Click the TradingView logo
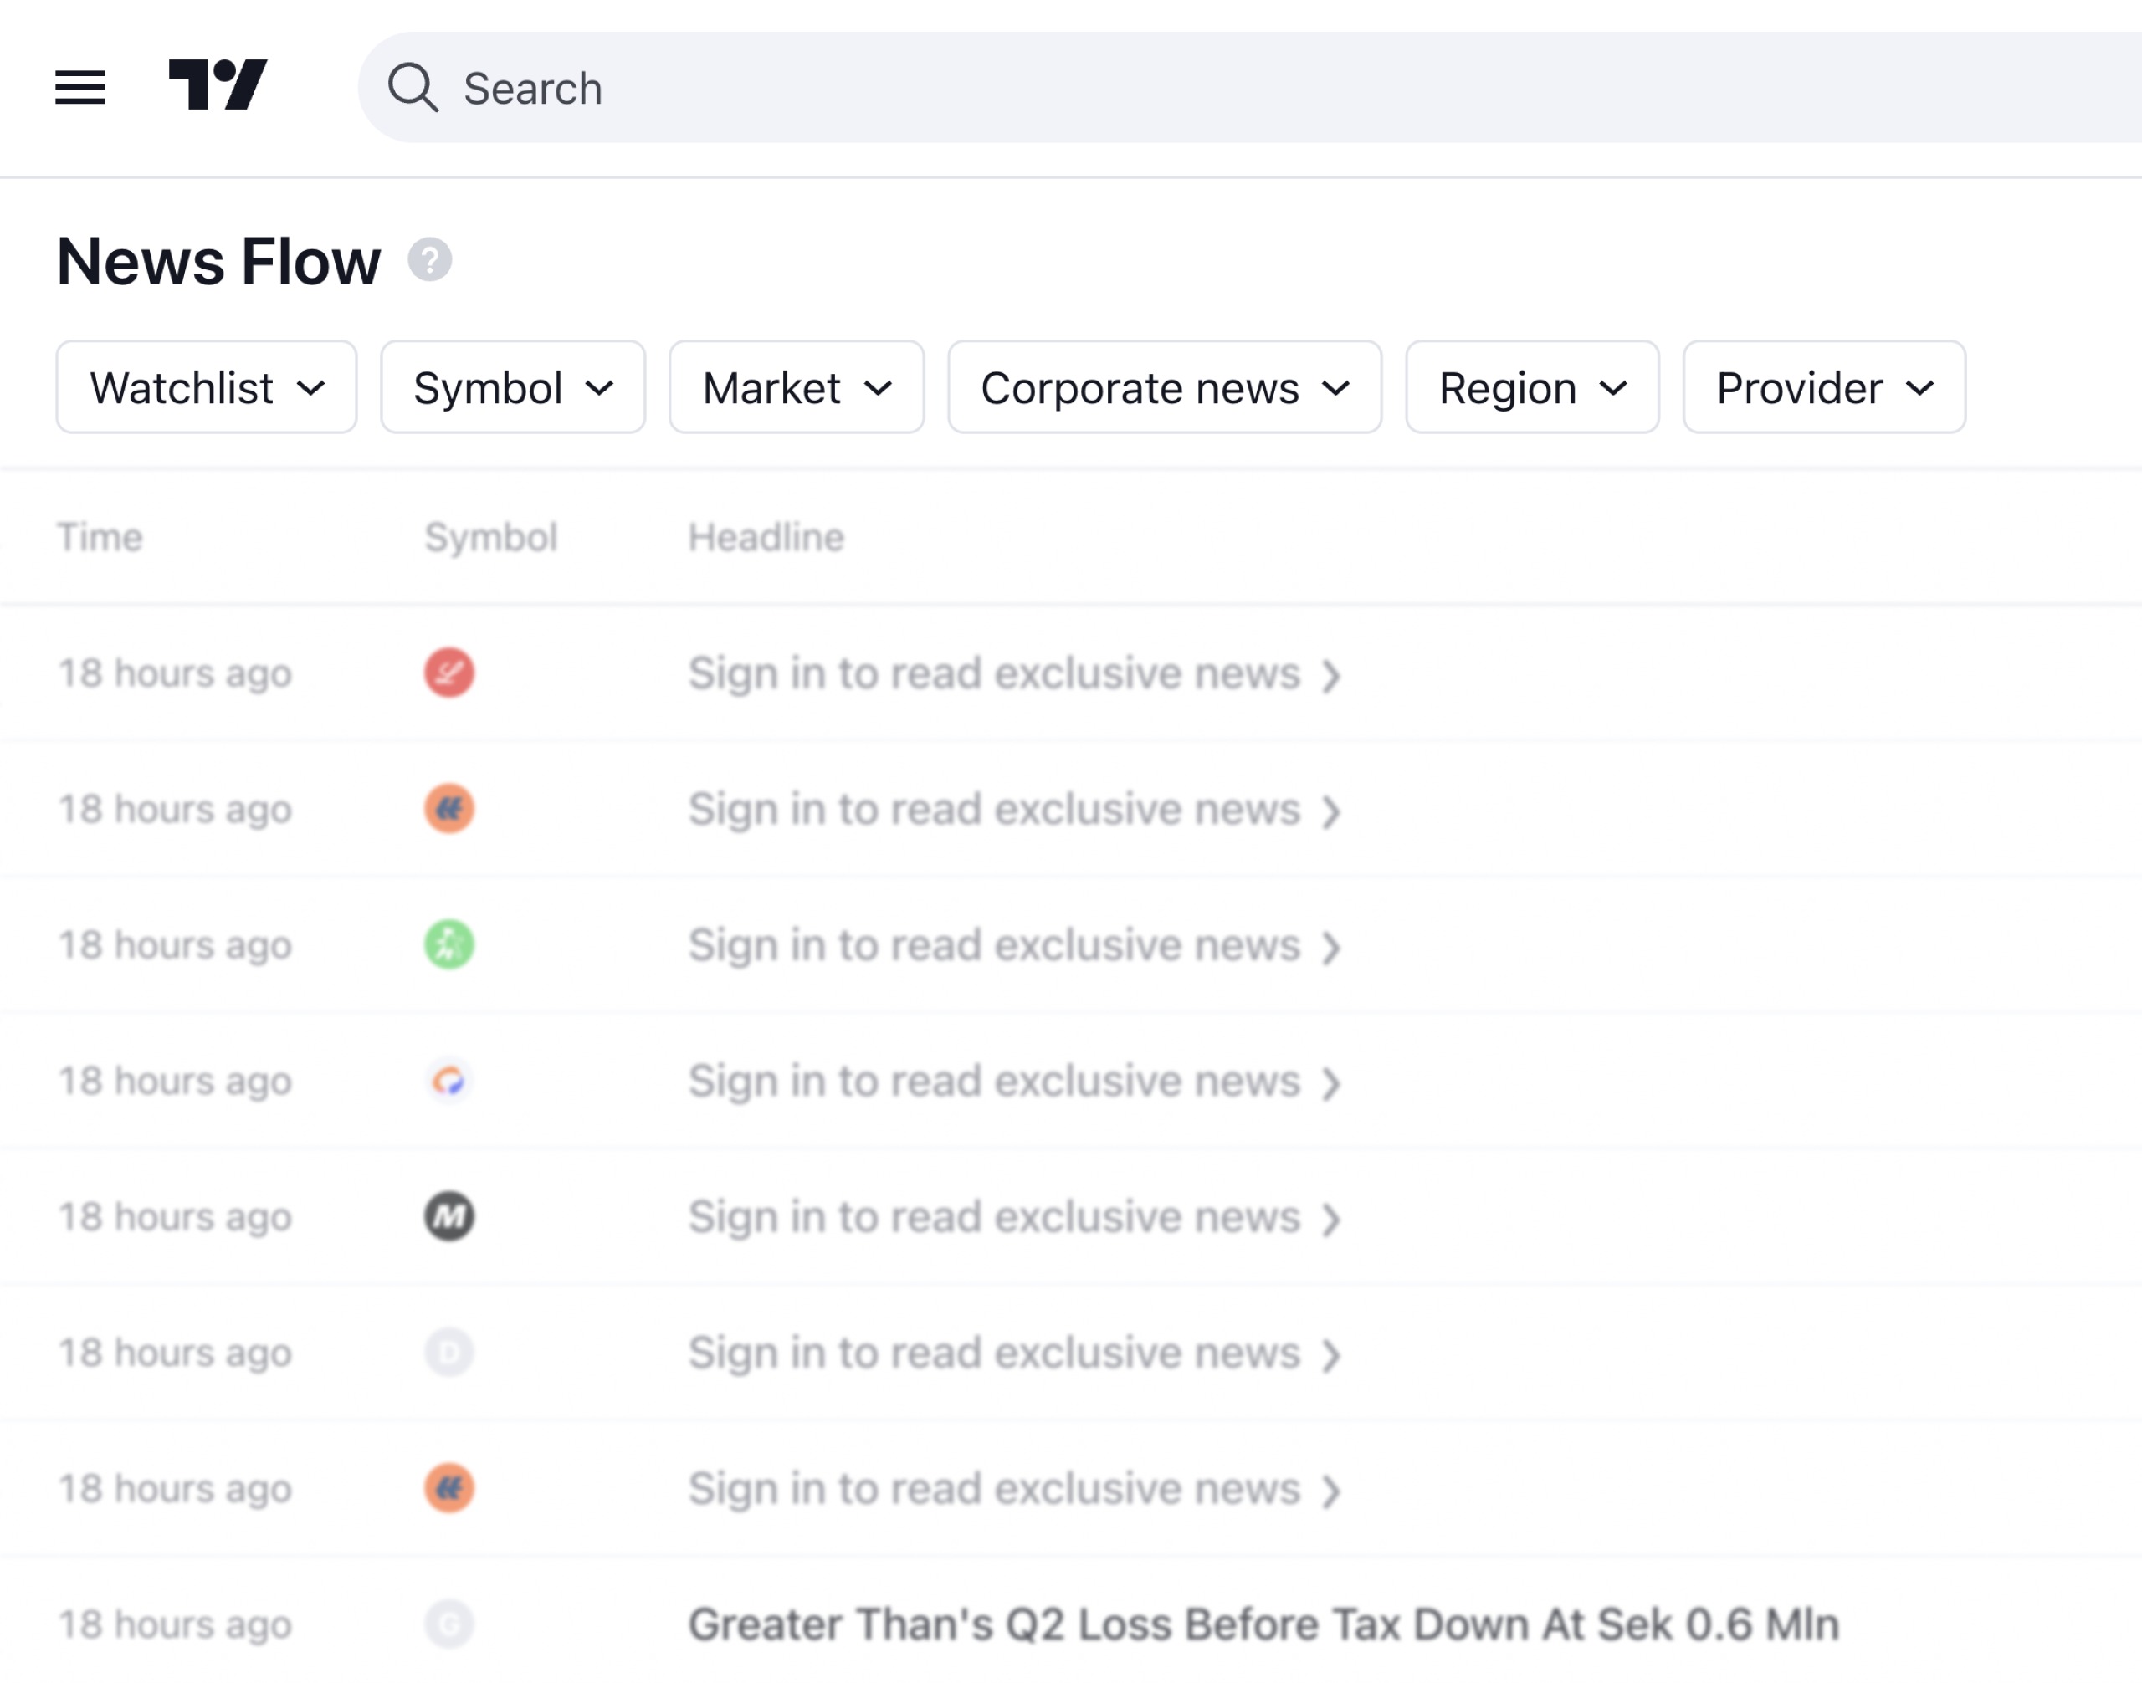Viewport: 2142px width, 1683px height. pyautogui.click(x=218, y=84)
